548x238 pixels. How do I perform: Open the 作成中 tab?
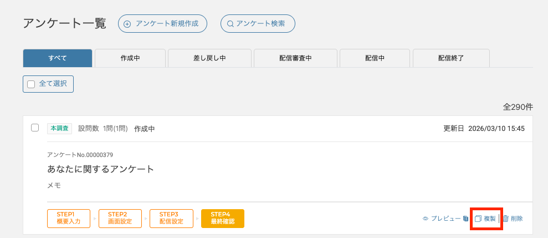[x=130, y=58]
